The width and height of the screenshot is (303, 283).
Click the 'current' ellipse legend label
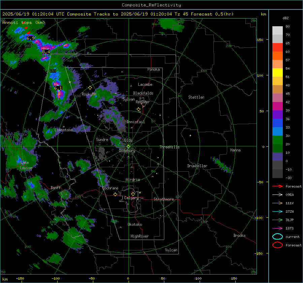(293, 237)
